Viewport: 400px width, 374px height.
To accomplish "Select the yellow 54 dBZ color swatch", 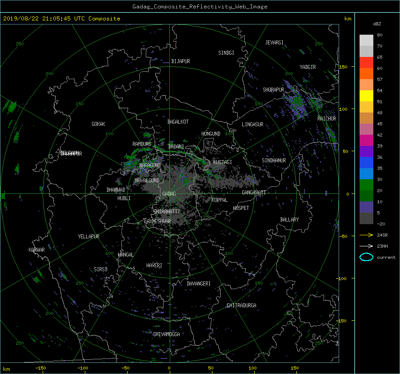I will coord(366,96).
